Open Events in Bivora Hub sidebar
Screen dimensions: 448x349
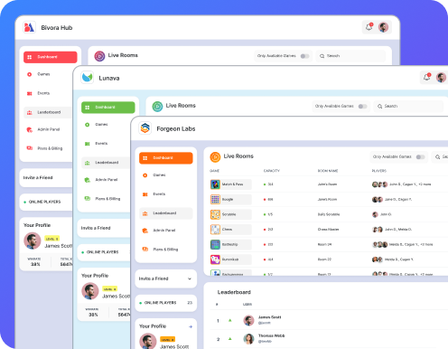coord(48,93)
